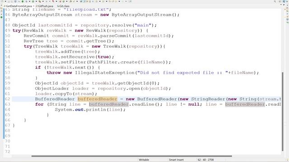Click treeWalk.addTree on line 53
The width and height of the screenshot is (289, 162).
point(58,52)
